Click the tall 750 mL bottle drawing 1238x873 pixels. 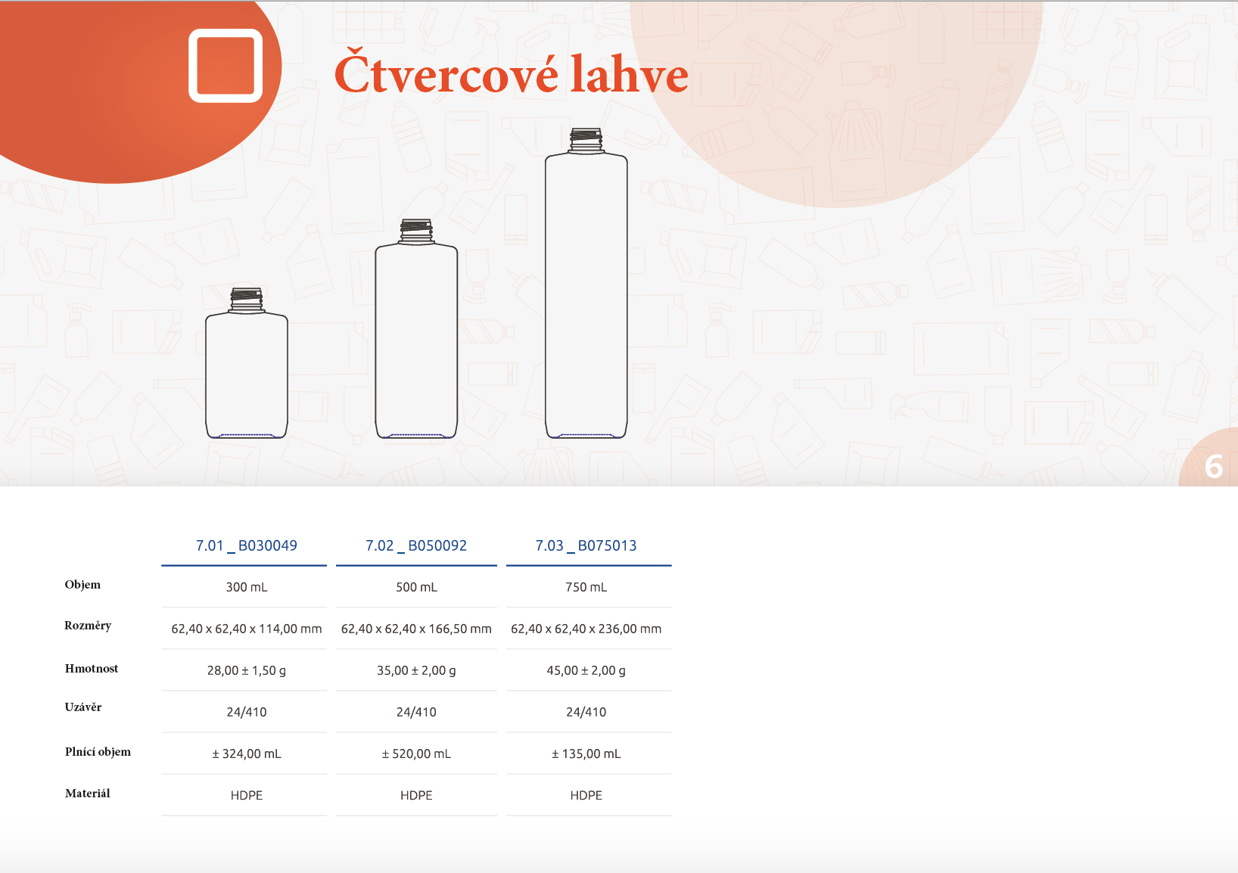pyautogui.click(x=586, y=283)
